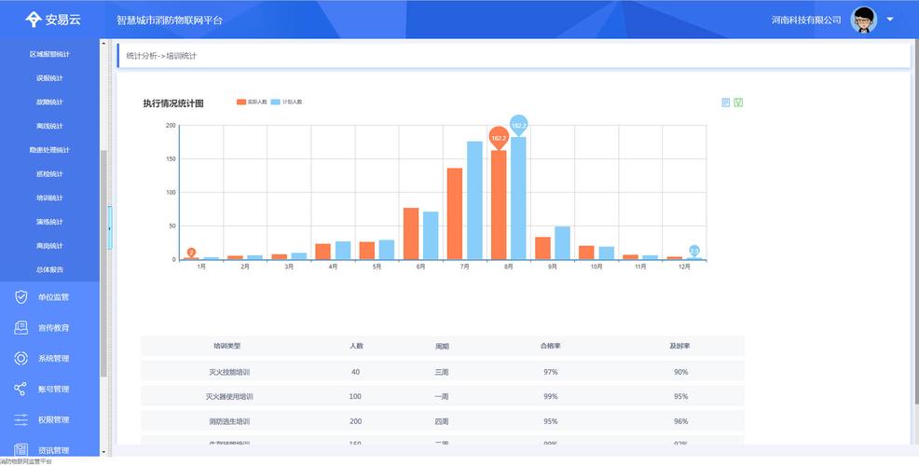919x466 pixels.
Task: Click the sidebar vertical scrollbar thumb
Action: pyautogui.click(x=103, y=263)
